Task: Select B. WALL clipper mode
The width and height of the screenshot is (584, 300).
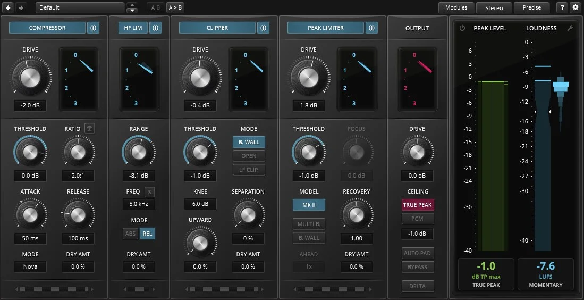Action: click(x=249, y=142)
